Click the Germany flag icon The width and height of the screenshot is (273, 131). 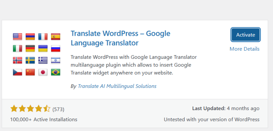(30, 49)
